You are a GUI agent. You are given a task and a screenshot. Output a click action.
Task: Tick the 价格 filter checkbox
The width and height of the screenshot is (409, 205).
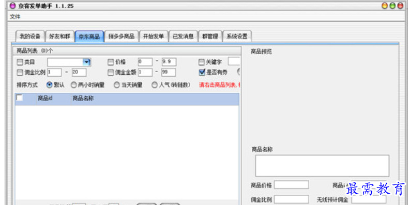[111, 62]
